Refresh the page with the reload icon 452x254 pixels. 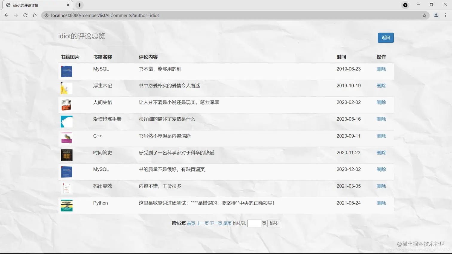pos(25,15)
